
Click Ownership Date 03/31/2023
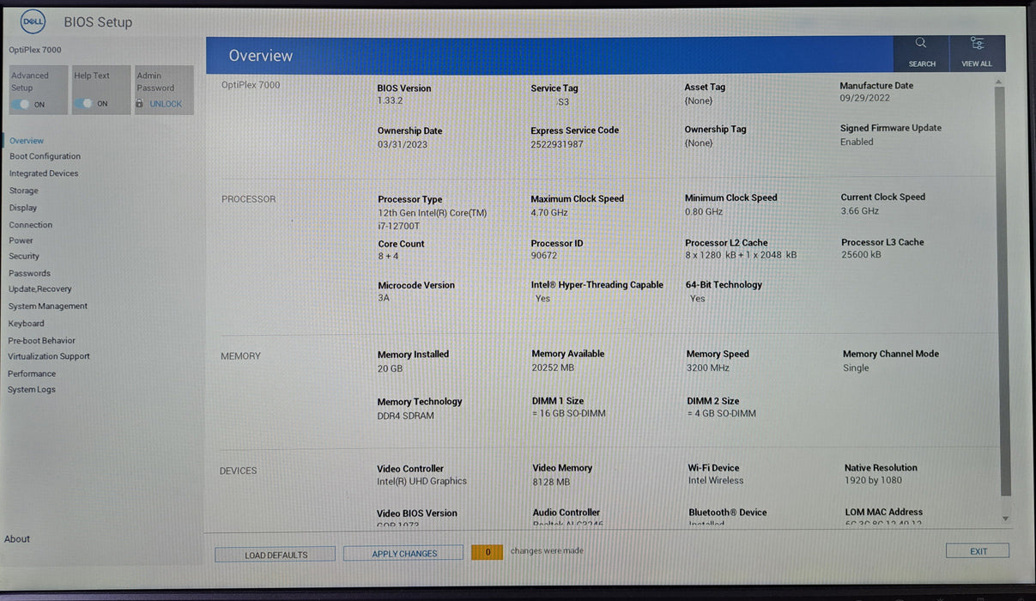(403, 144)
